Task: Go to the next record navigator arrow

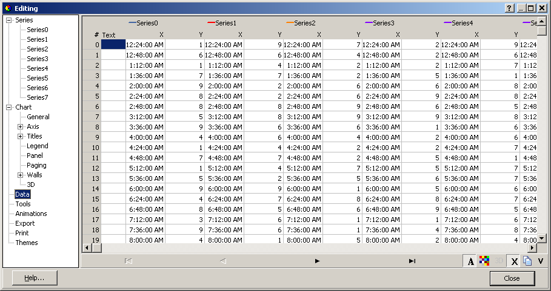Action: coord(317,261)
